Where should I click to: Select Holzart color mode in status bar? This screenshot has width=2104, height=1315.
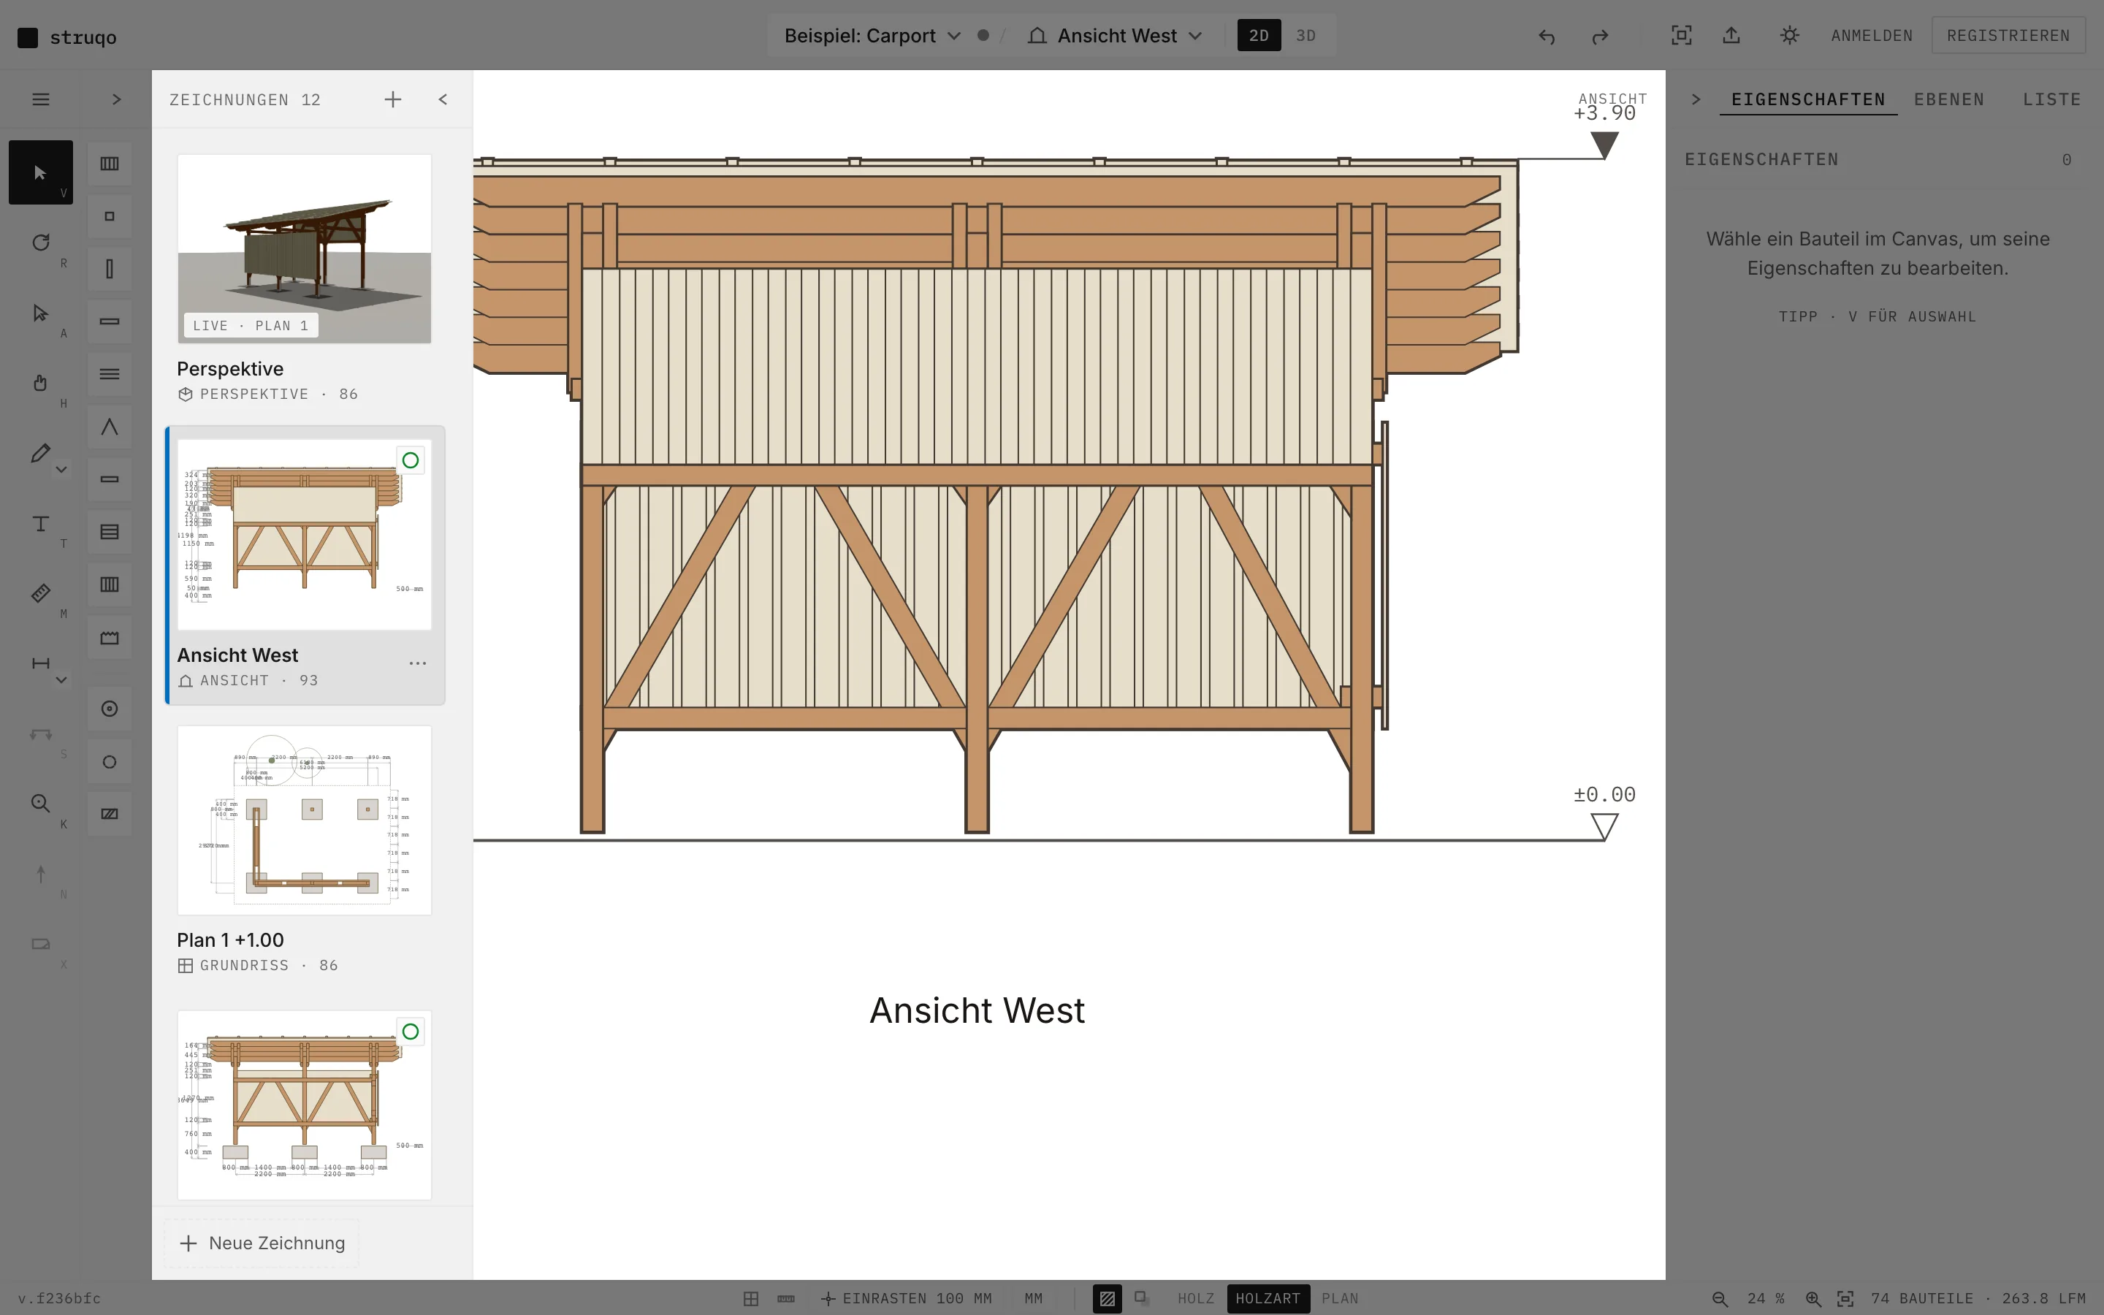coord(1268,1298)
